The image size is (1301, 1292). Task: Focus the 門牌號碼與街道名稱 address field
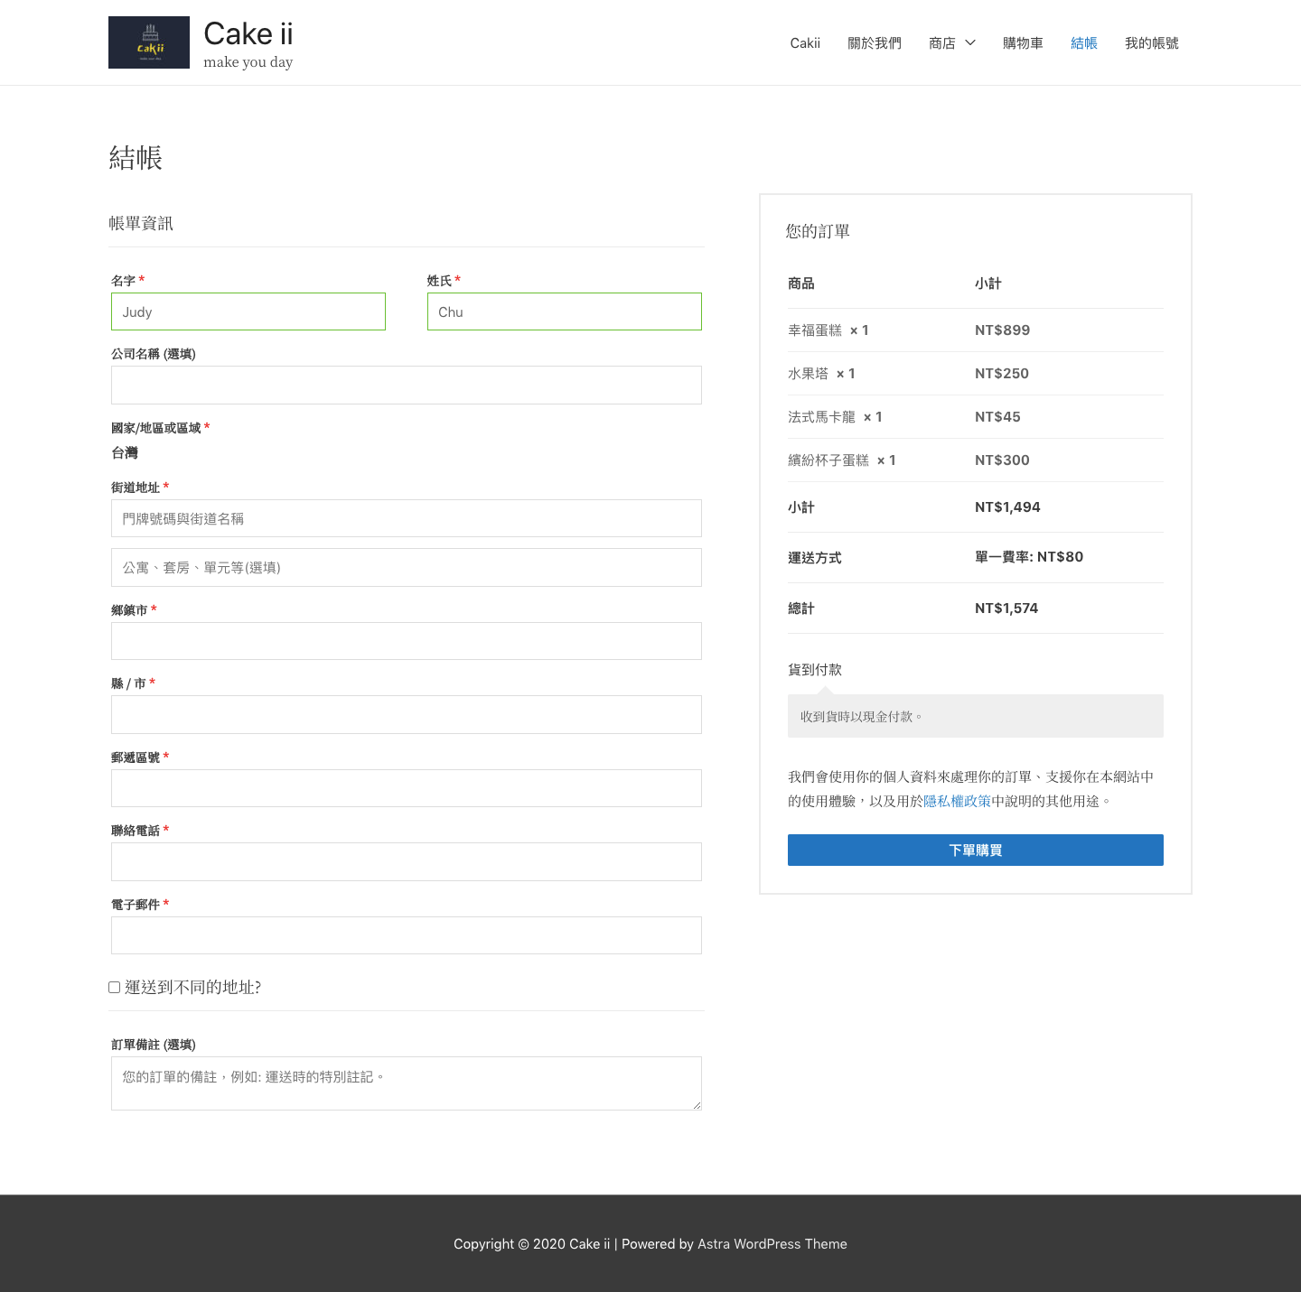point(406,518)
